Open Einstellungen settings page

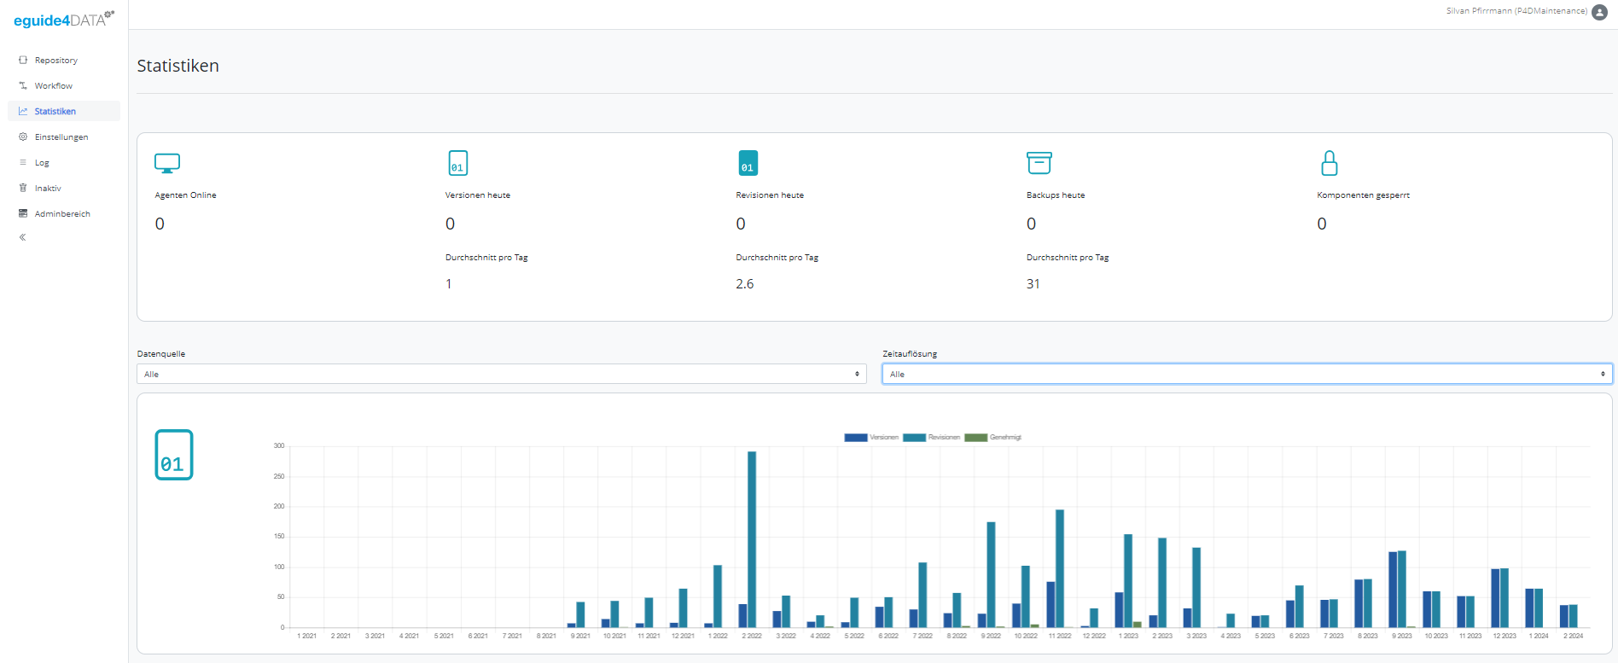61,137
